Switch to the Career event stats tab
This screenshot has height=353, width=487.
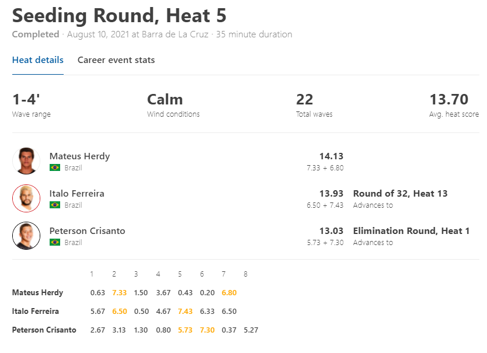click(116, 60)
